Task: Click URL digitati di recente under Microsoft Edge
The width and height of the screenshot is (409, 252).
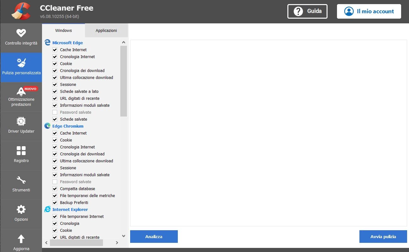Action: click(x=80, y=98)
